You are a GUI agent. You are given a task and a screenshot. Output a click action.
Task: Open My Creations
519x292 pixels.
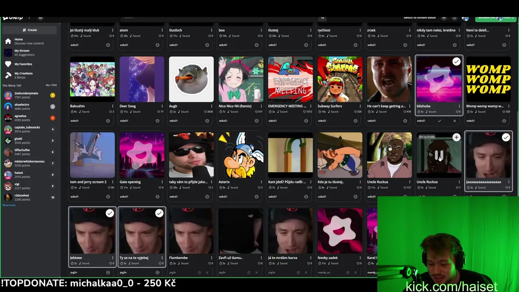pyautogui.click(x=29, y=75)
